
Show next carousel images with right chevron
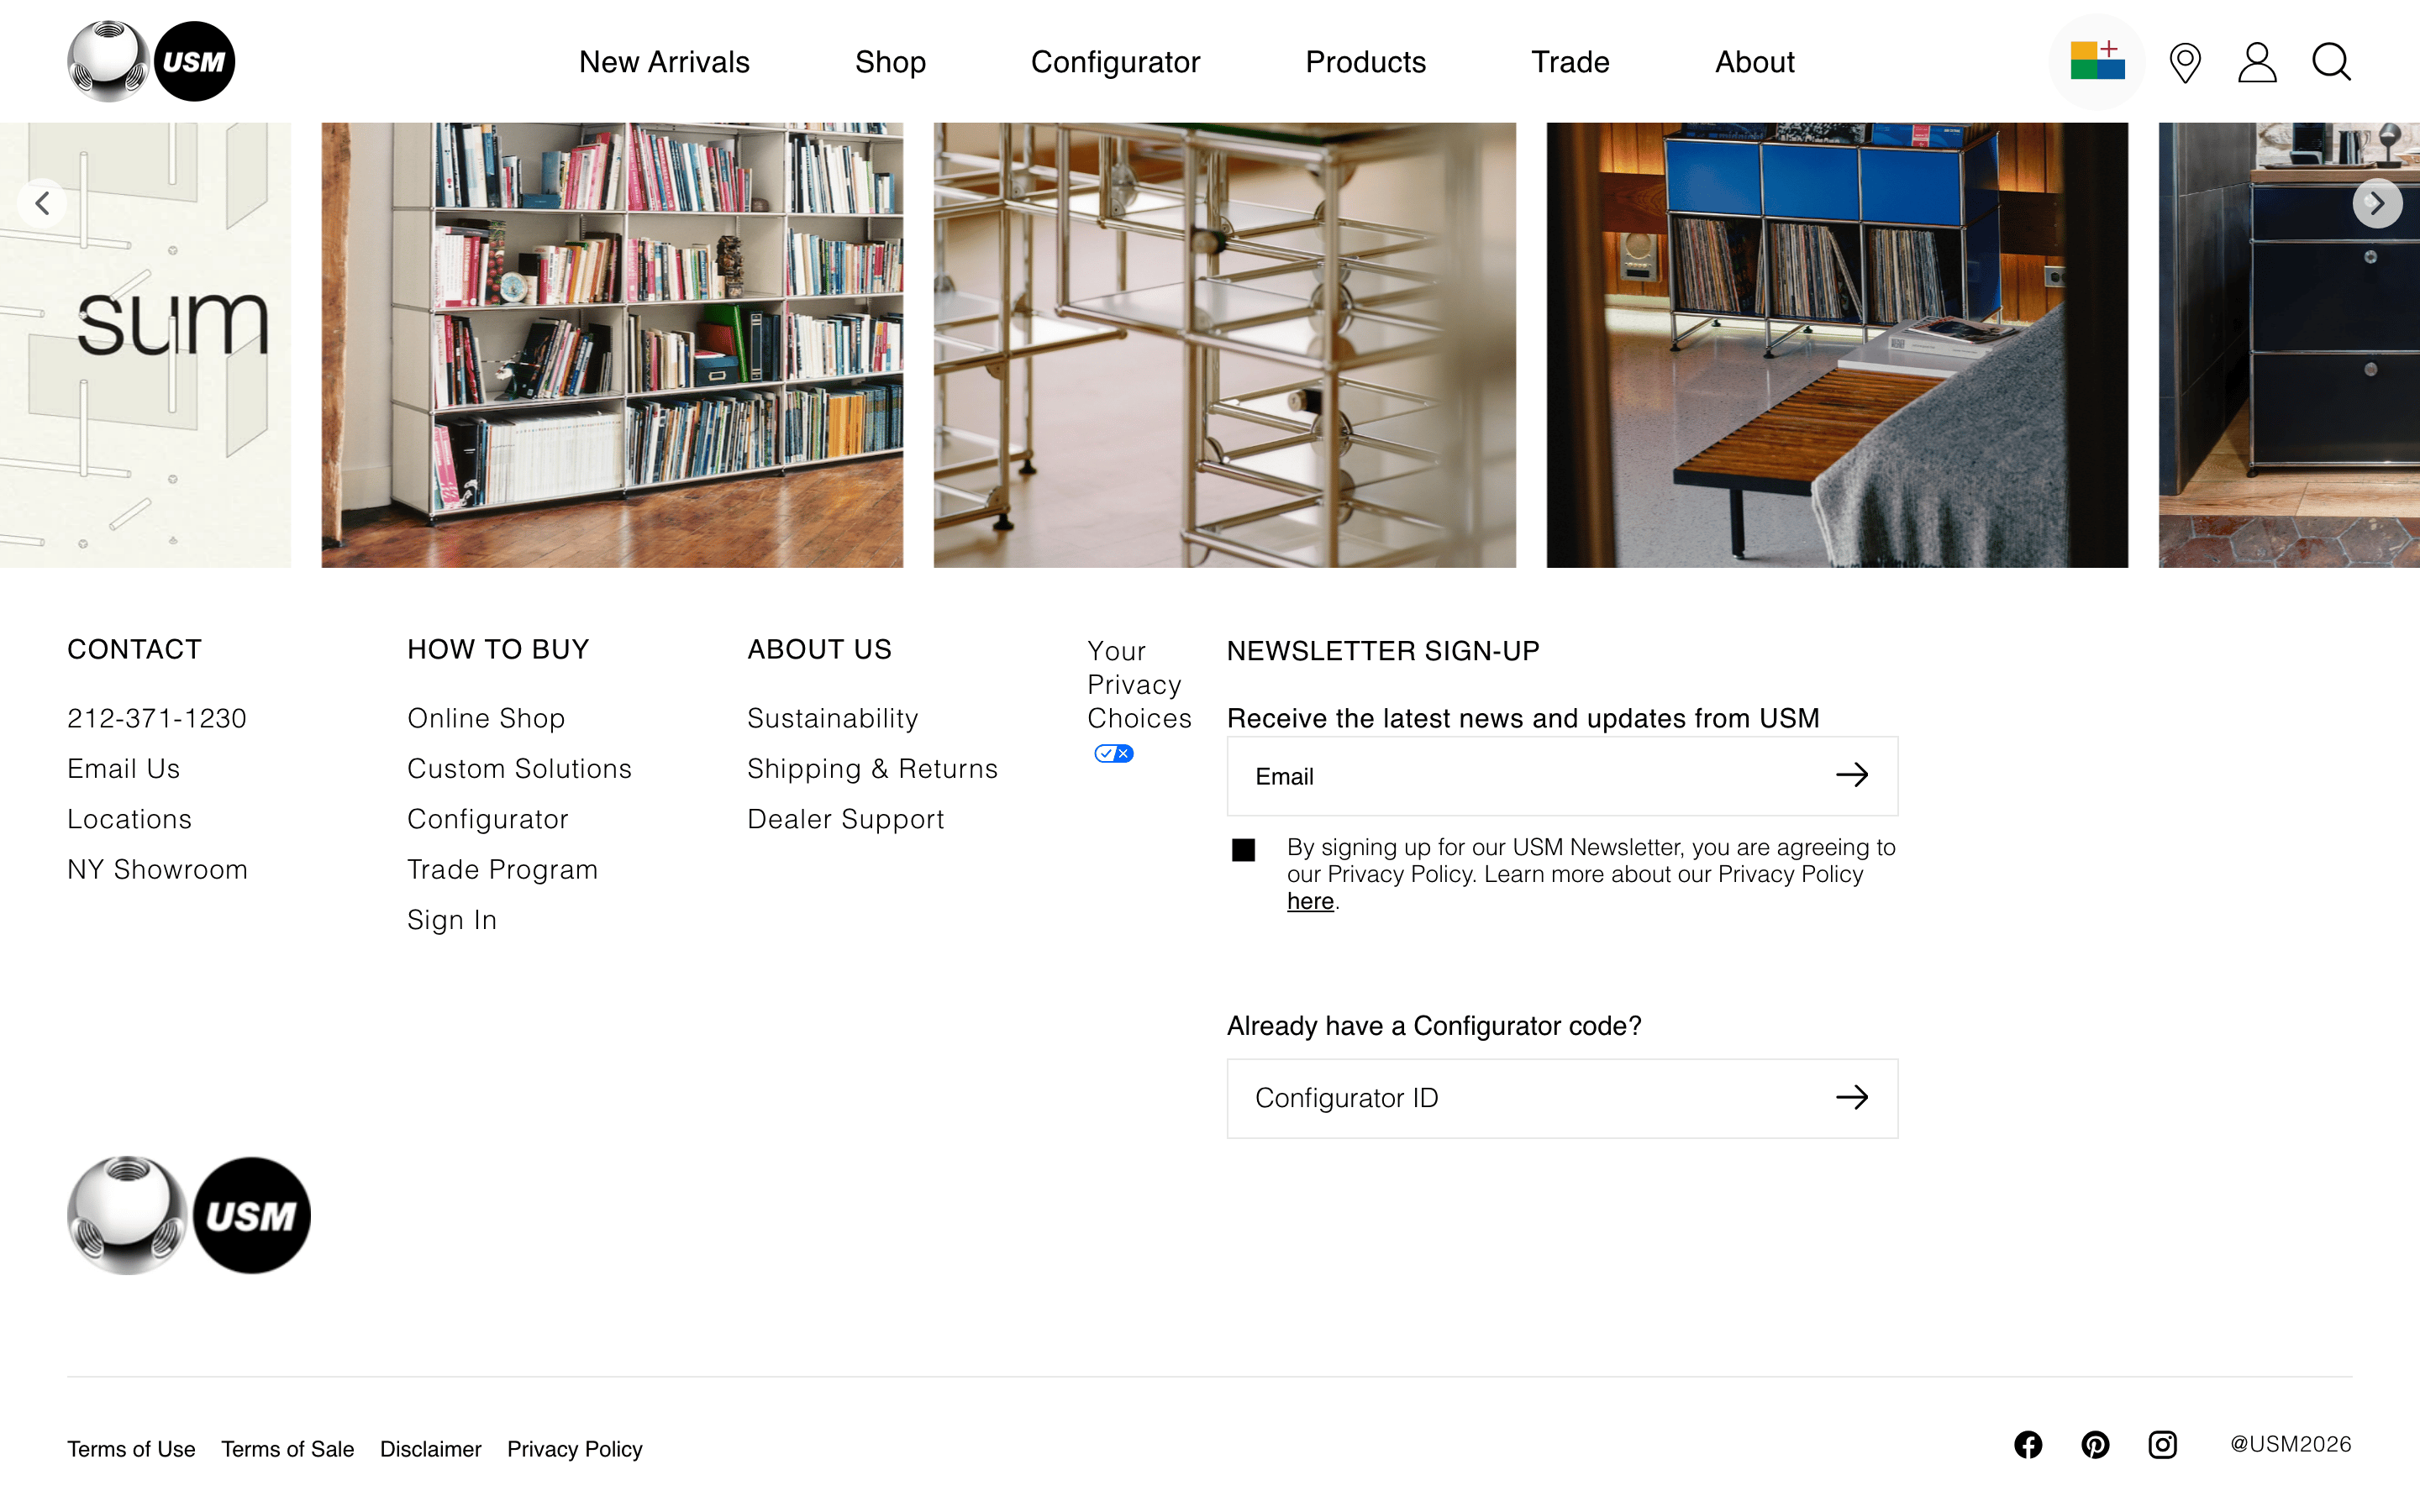click(2377, 203)
